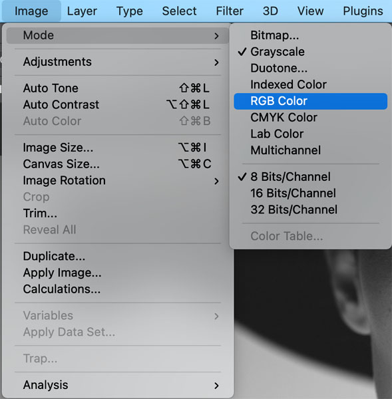Open the Plugins menu
The height and width of the screenshot is (399, 392).
tap(363, 11)
